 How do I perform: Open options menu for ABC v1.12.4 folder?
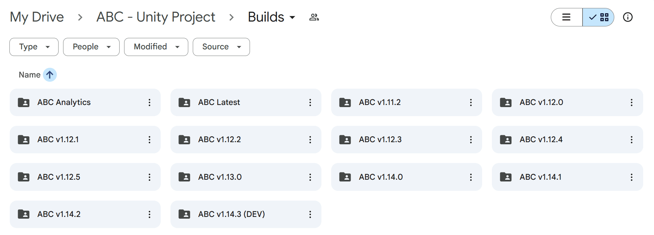(631, 139)
